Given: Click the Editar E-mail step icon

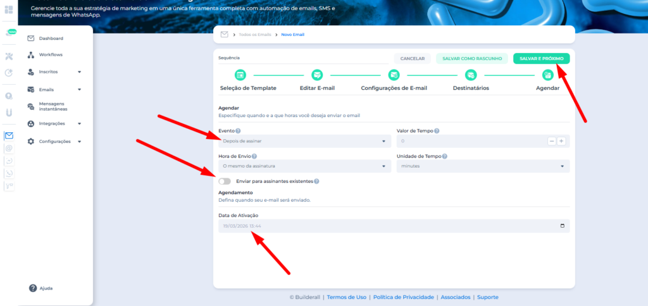Looking at the screenshot, I should [x=317, y=75].
